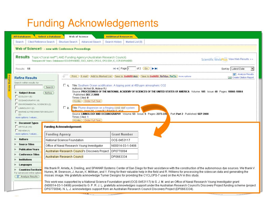269x201 pixels.
Task: Check the ENVIRONMENTAL SCIENCES box
Action: click(x=17, y=104)
